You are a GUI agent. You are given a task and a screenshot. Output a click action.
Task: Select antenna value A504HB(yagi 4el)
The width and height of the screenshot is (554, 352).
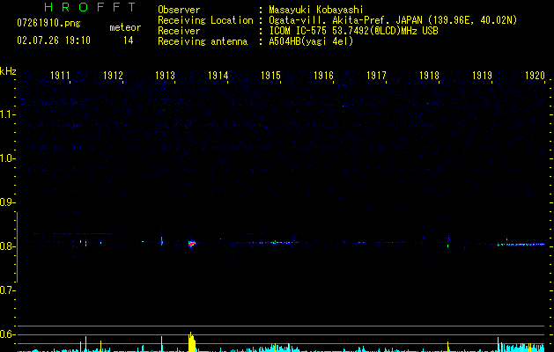[311, 41]
